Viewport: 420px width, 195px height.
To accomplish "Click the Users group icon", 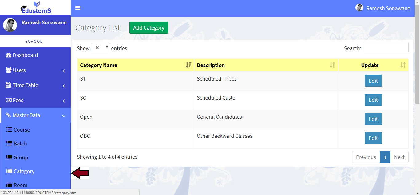I will (8, 70).
